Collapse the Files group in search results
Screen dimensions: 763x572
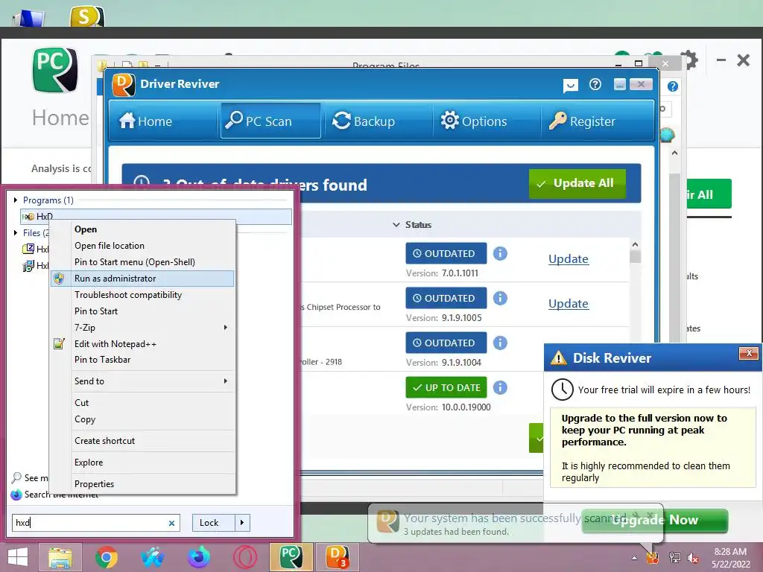tap(16, 233)
